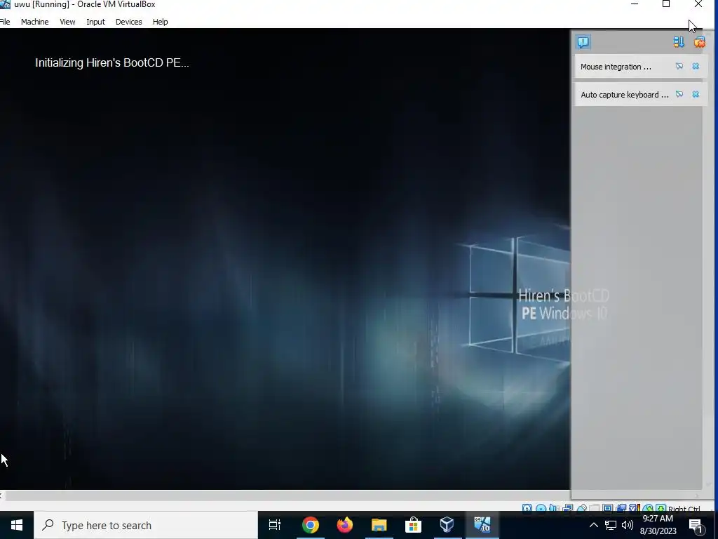
Task: Open the Windows Start menu
Action: pyautogui.click(x=17, y=525)
